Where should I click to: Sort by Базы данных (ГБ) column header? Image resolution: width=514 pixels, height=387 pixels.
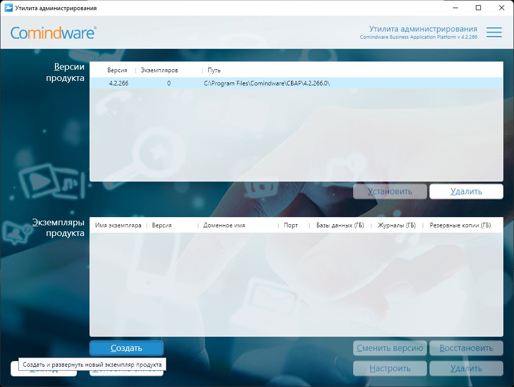(x=340, y=225)
